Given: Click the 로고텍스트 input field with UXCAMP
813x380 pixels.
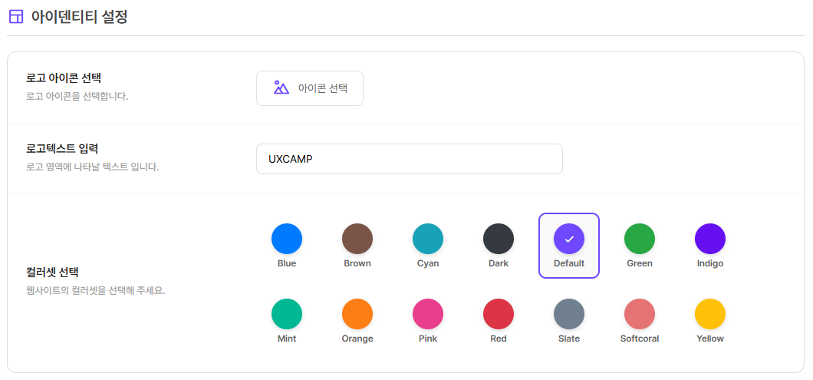Looking at the screenshot, I should point(409,159).
